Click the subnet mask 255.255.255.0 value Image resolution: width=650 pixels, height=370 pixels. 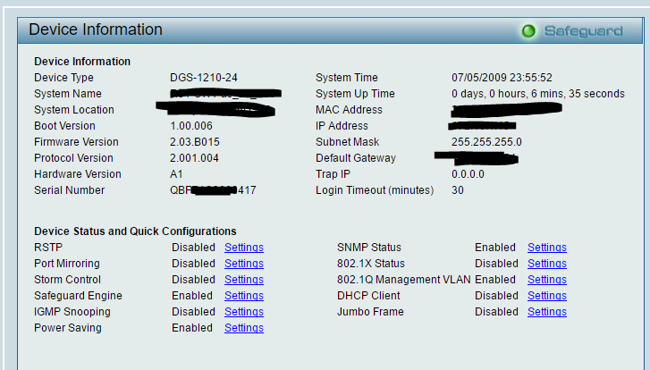(486, 142)
